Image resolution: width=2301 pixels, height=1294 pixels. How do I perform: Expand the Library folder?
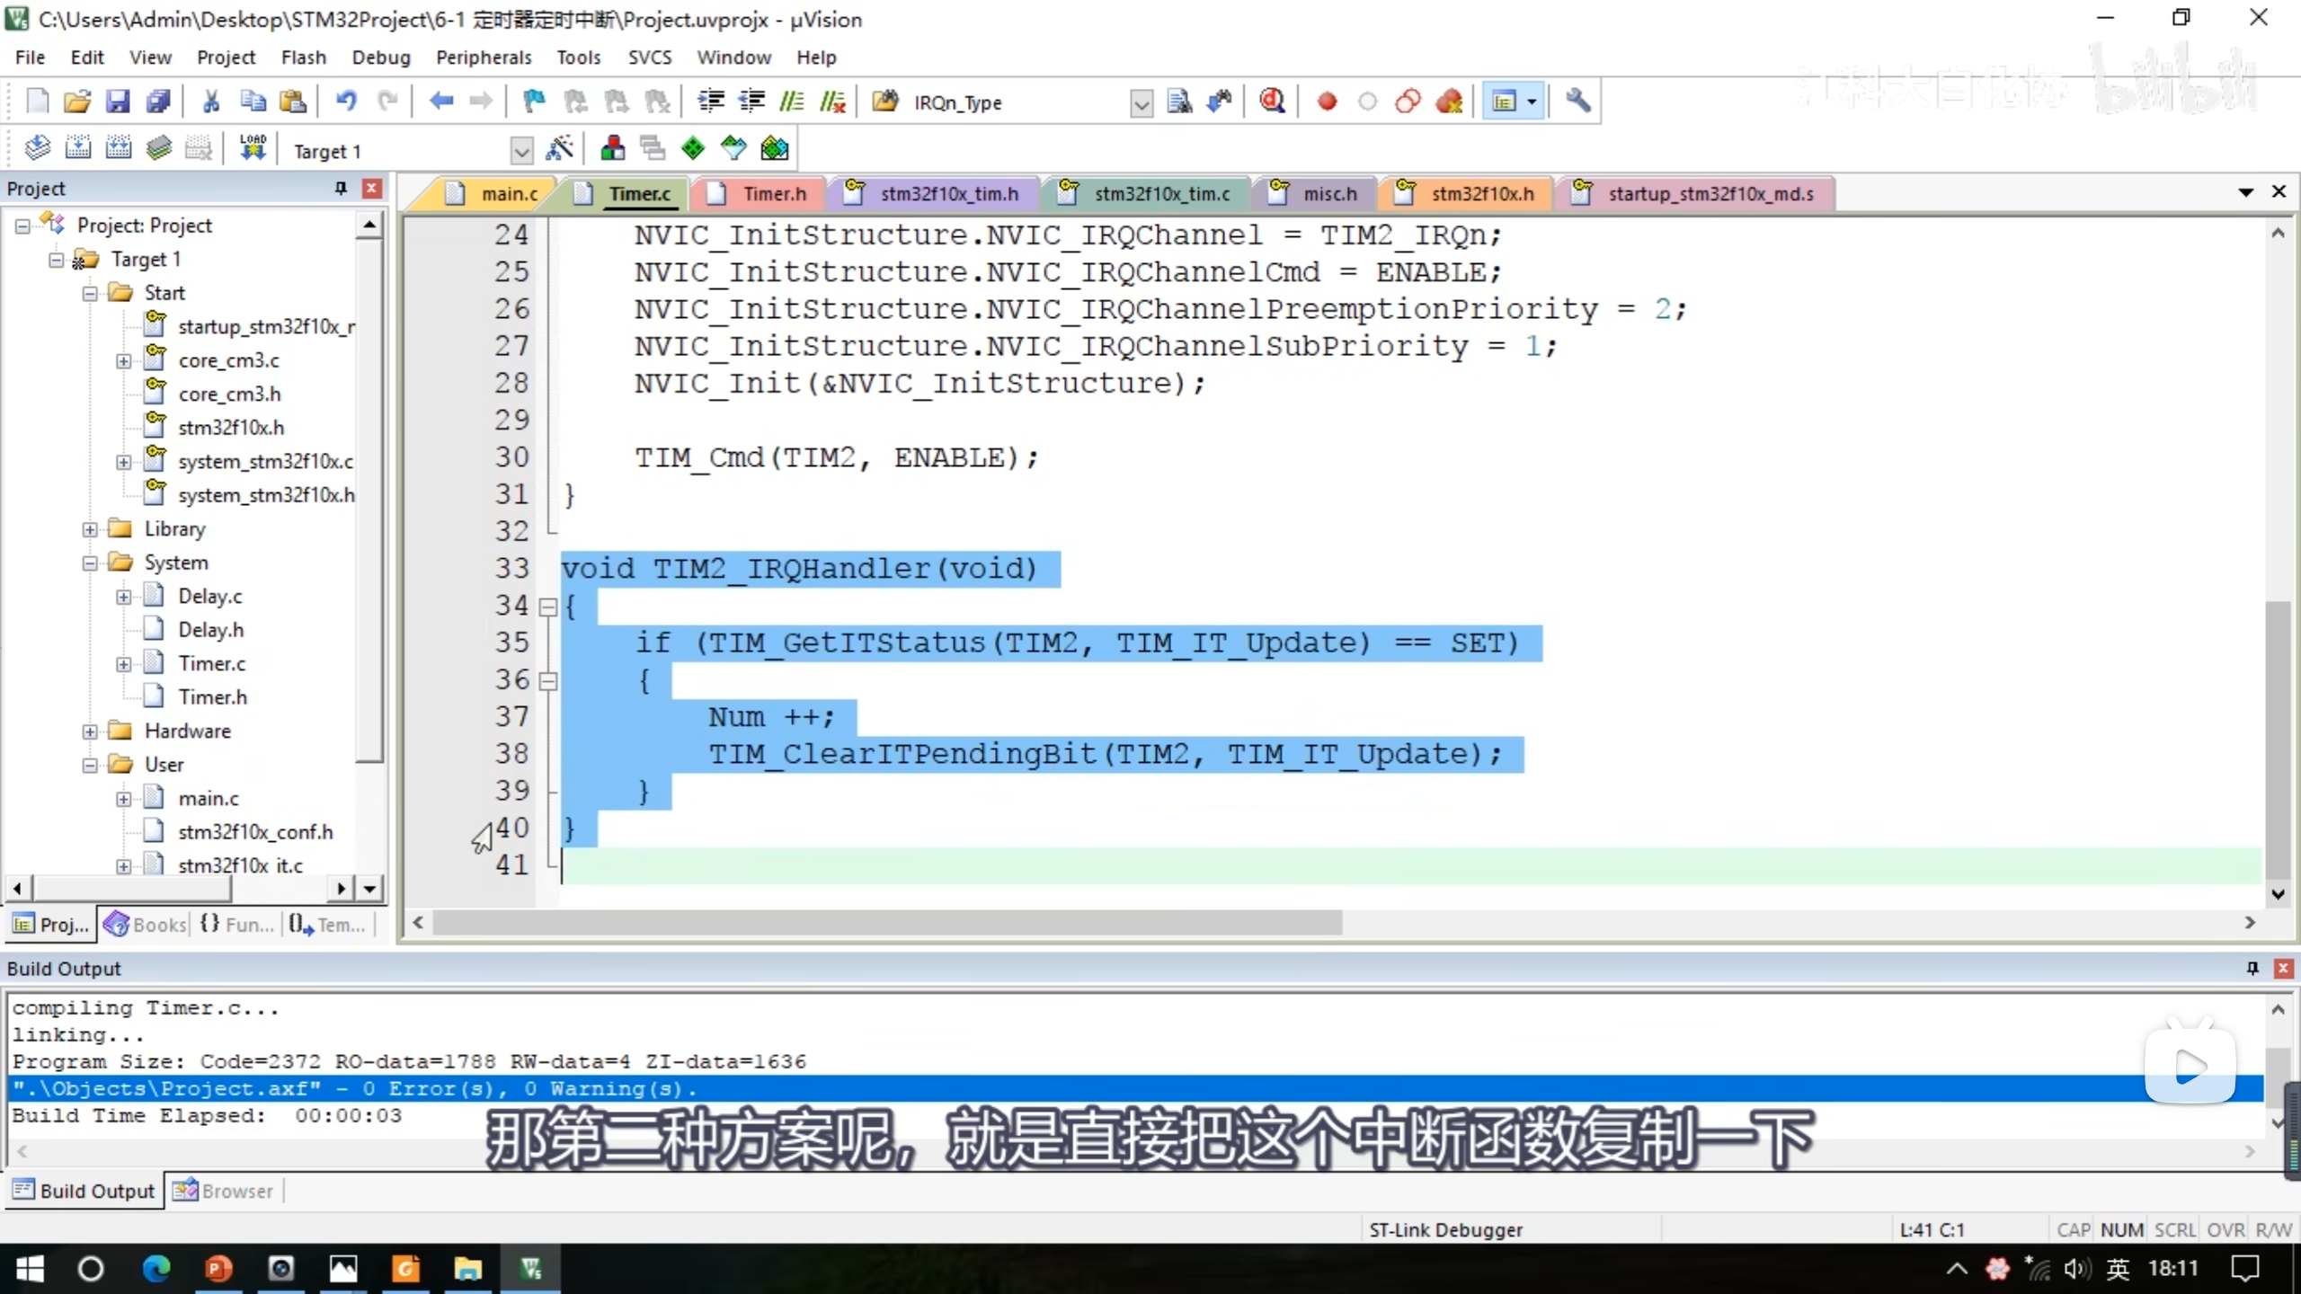(x=90, y=529)
